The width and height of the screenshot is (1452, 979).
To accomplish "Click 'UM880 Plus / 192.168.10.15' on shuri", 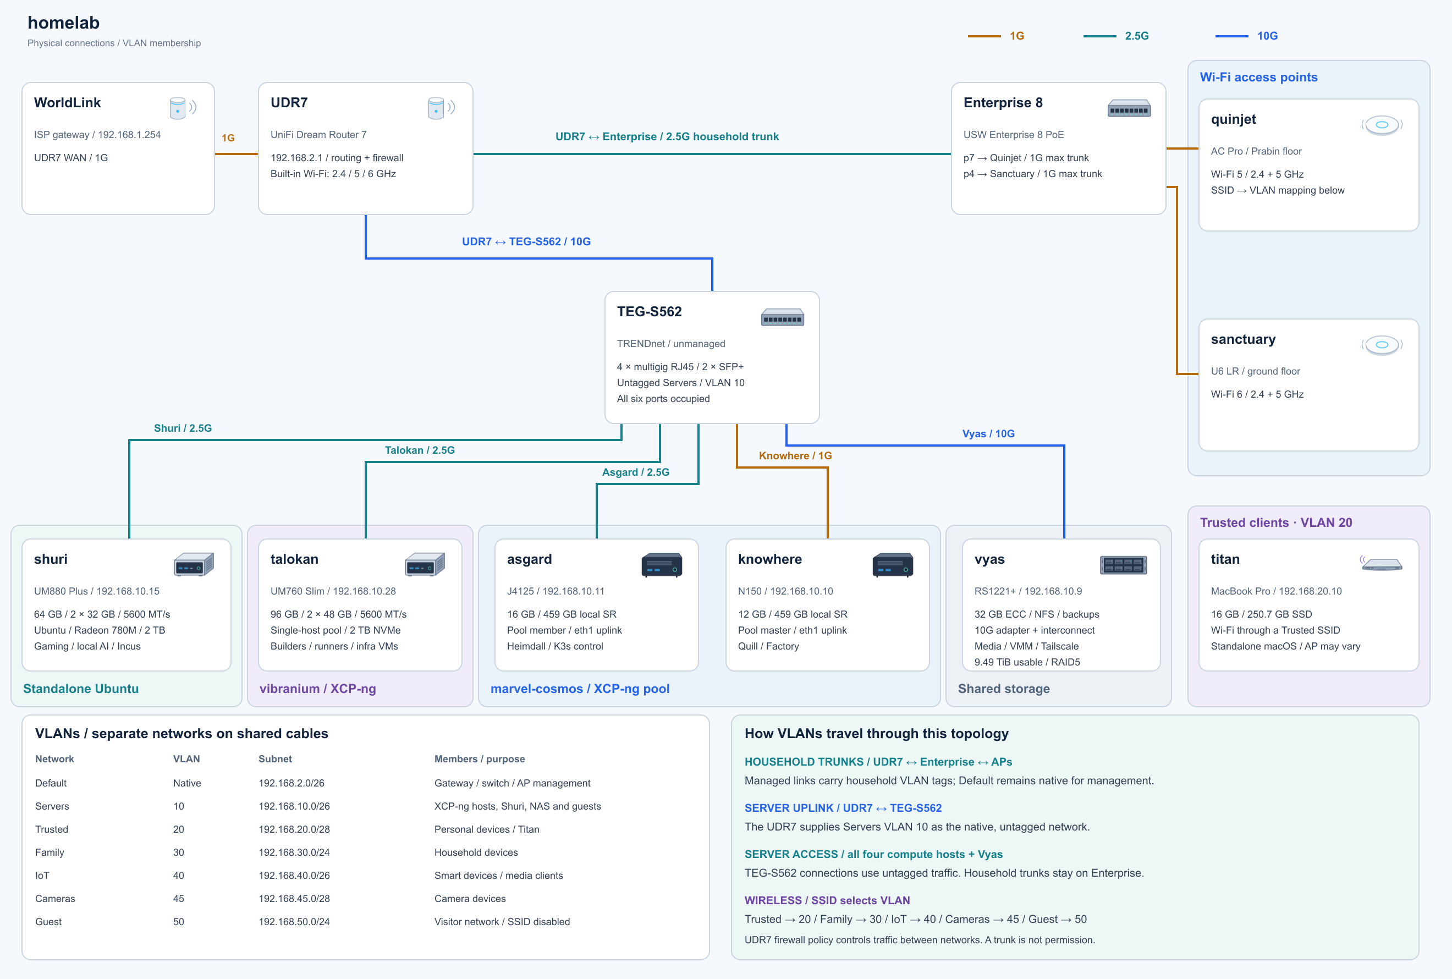I will pyautogui.click(x=97, y=591).
